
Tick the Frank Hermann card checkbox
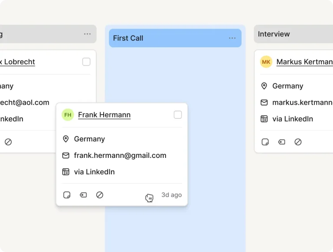(x=178, y=115)
